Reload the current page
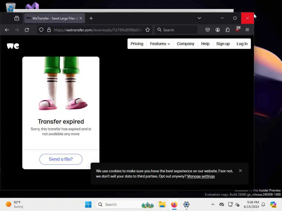The width and height of the screenshot is (282, 211). tap(27, 30)
